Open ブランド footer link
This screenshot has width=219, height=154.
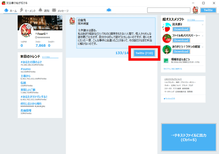click(x=184, y=85)
